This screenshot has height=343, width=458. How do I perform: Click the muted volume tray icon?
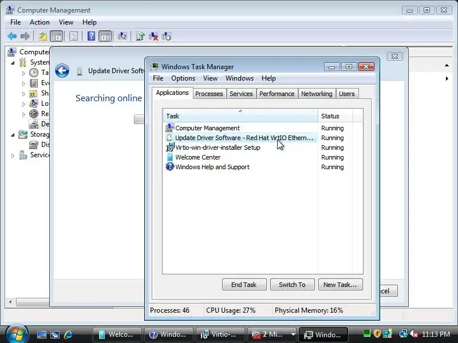coord(414,334)
